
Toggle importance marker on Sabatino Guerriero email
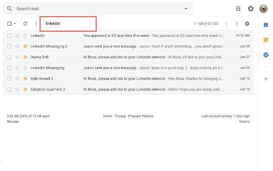pos(25,89)
